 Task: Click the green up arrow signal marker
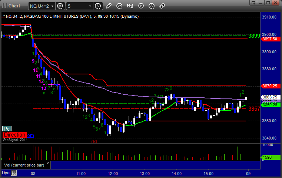click(x=44, y=93)
